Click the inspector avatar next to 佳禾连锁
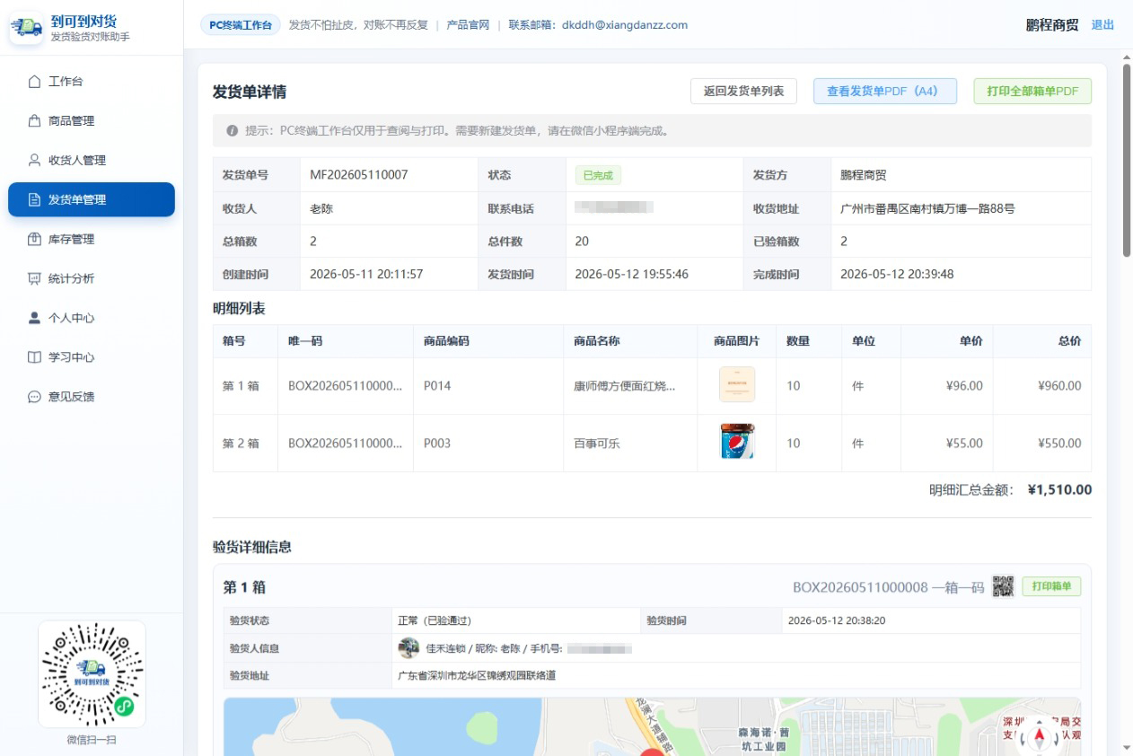This screenshot has width=1133, height=756. click(409, 648)
